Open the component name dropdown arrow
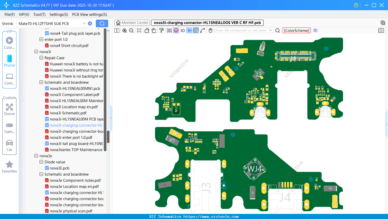This screenshot has height=219, width=388. [271, 30]
